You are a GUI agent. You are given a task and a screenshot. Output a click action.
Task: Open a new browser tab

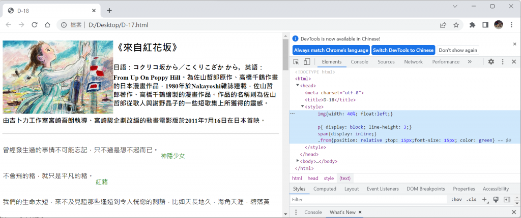coord(109,11)
